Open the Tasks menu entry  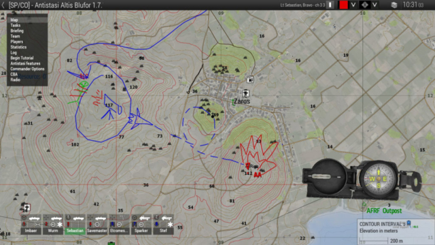[16, 25]
